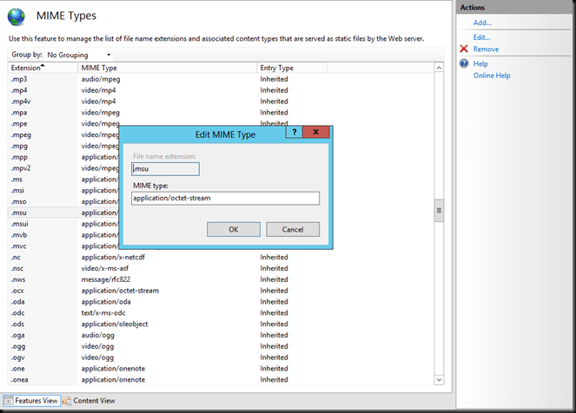Click the blue Help question icon
Screen dimensions: 576x413
coord(464,64)
